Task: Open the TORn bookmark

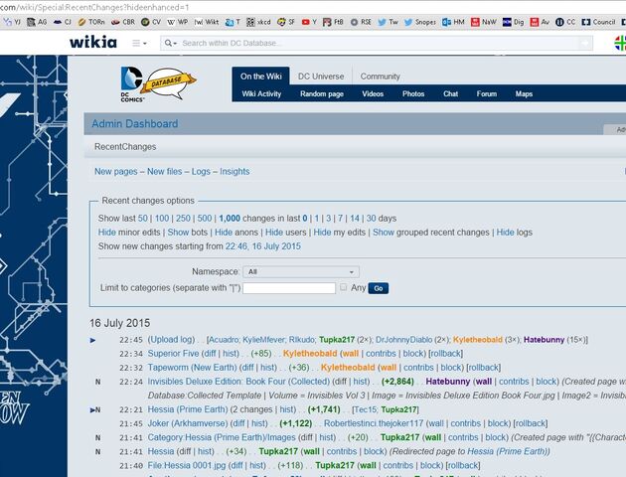Action: point(91,22)
